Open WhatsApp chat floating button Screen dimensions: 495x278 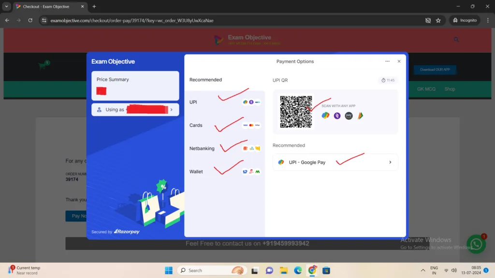pos(476,244)
